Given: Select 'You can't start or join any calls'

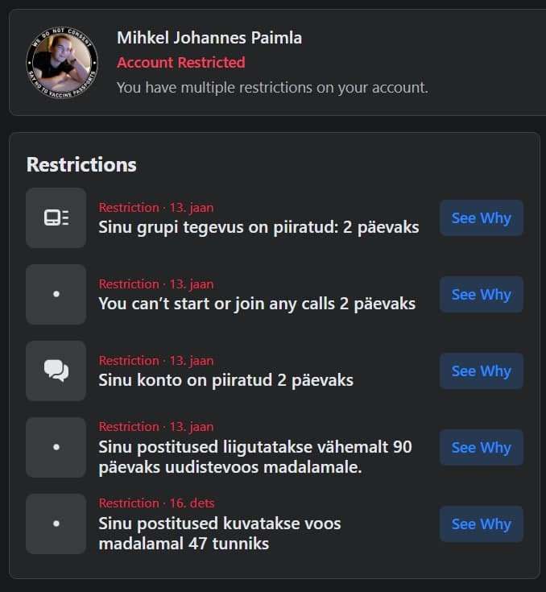Looking at the screenshot, I should coord(257,304).
